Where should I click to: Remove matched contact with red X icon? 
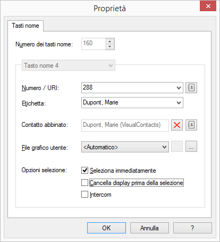(x=177, y=125)
